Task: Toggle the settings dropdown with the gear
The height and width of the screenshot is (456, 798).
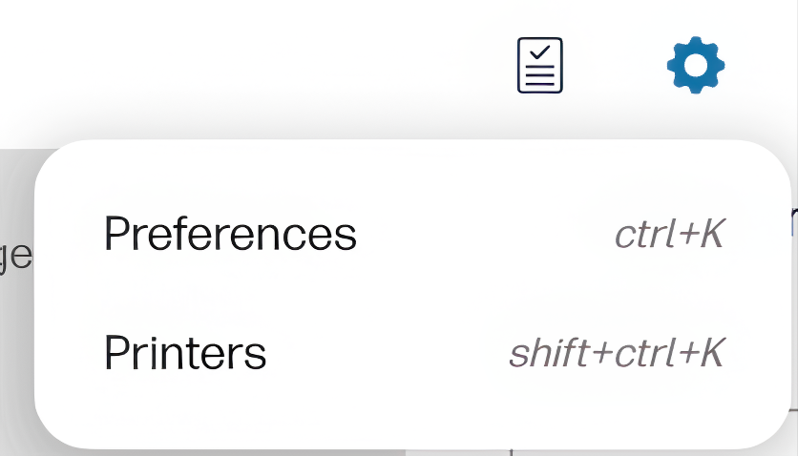Action: [695, 65]
